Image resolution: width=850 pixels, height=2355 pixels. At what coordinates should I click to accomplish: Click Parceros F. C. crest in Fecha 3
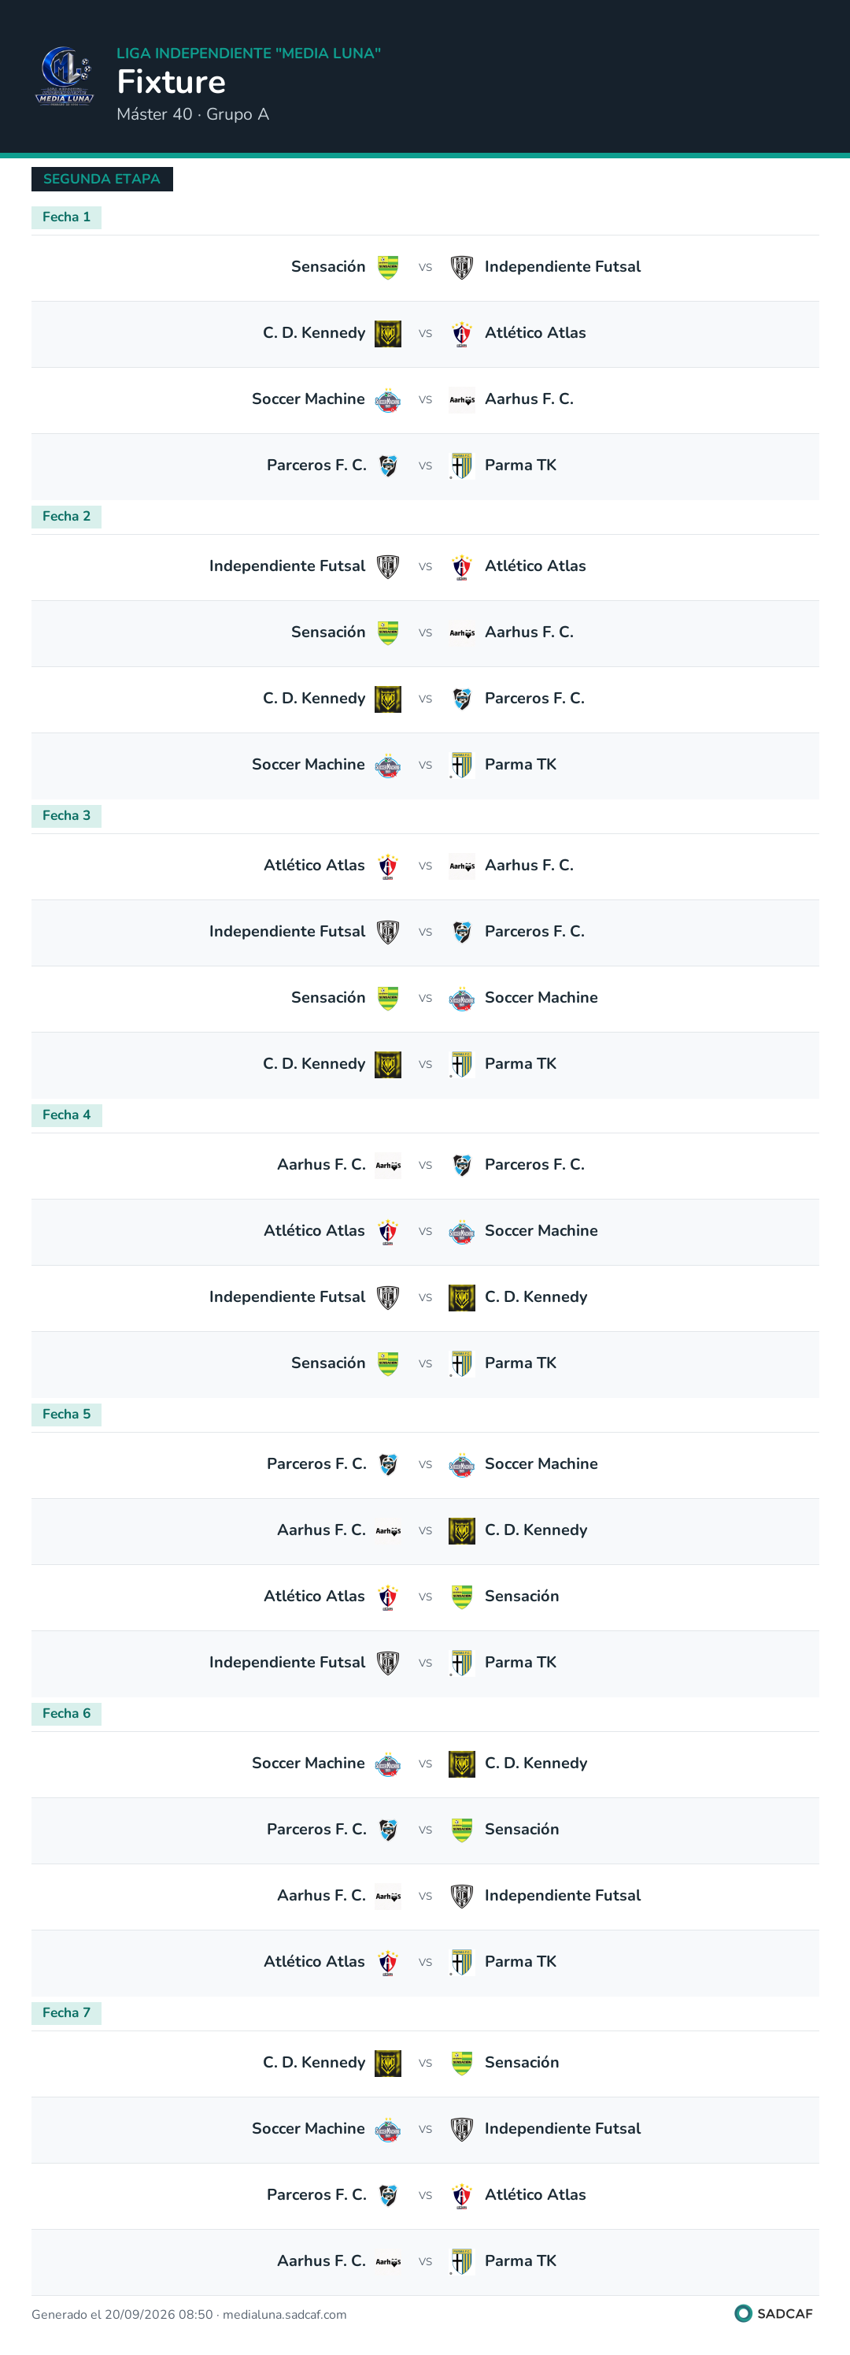click(x=461, y=932)
